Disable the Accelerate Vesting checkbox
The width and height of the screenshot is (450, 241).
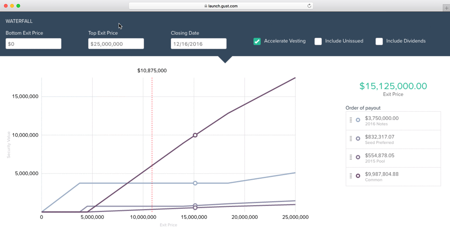(x=257, y=41)
